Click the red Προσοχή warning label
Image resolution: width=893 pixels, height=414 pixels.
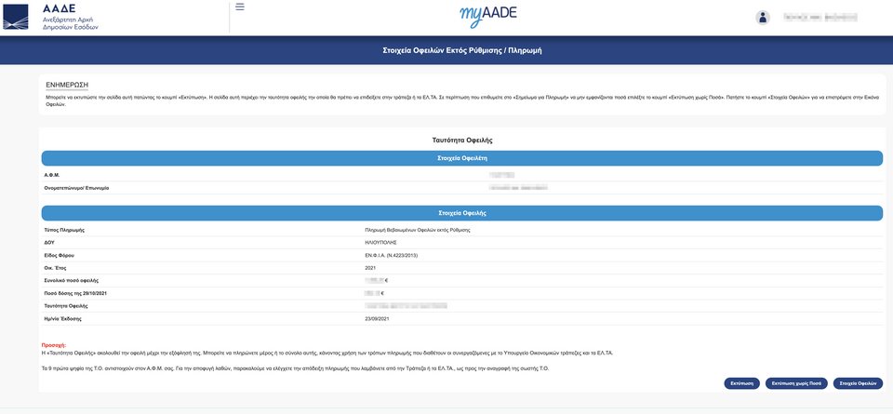tap(55, 345)
